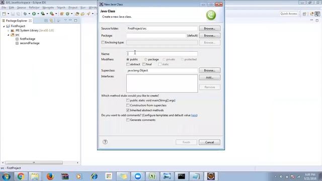Click the New Java Class green C icon
Image resolution: width=322 pixels, height=181 pixels.
coord(67,14)
